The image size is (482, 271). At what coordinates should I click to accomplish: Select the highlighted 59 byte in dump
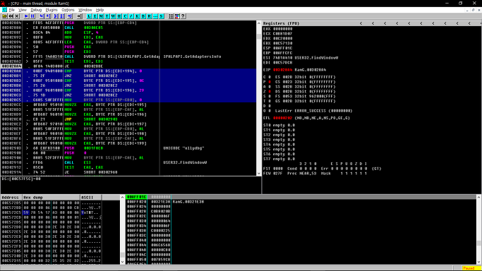pyautogui.click(x=25, y=212)
